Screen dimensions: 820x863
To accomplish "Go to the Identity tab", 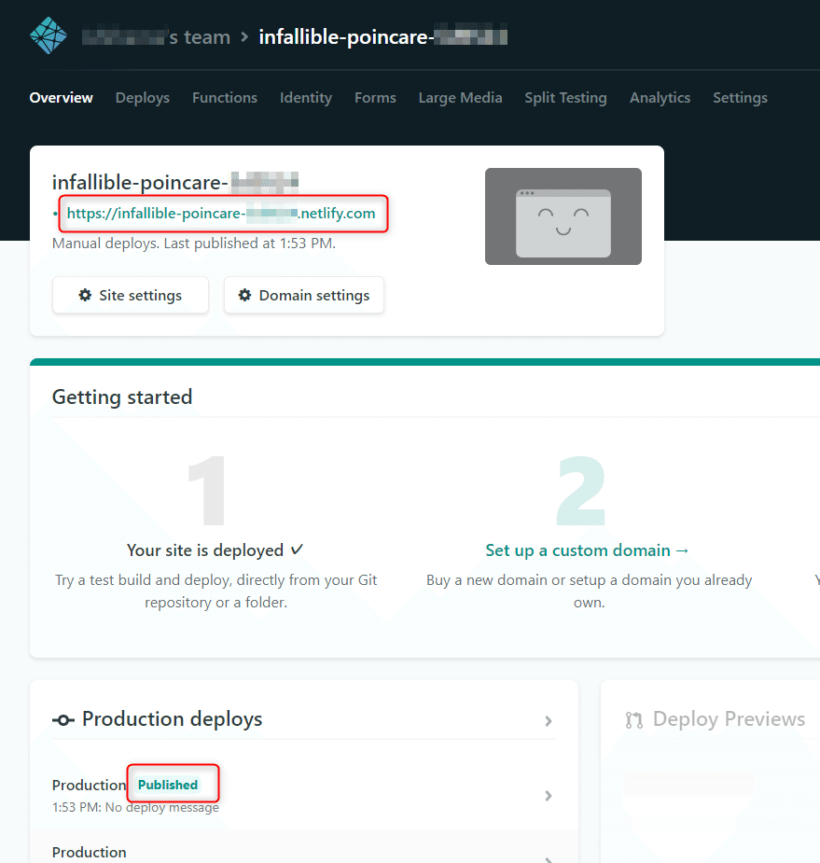I will coord(306,98).
